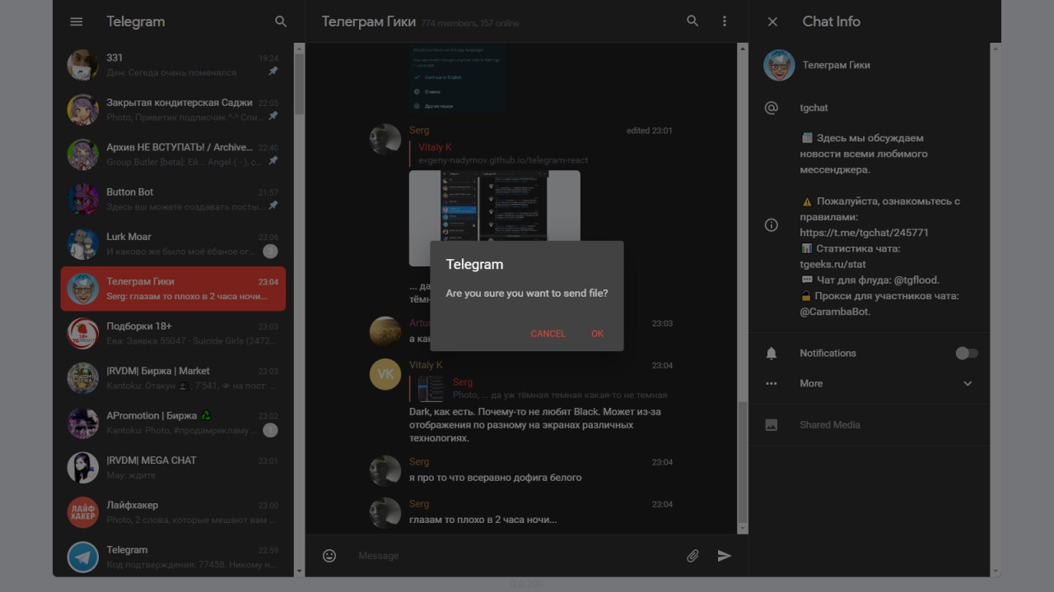Open the Shared Media section
The height and width of the screenshot is (592, 1054).
point(870,425)
